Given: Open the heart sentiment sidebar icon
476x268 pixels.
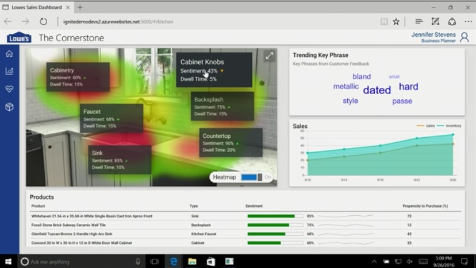Looking at the screenshot, I should tap(9, 89).
